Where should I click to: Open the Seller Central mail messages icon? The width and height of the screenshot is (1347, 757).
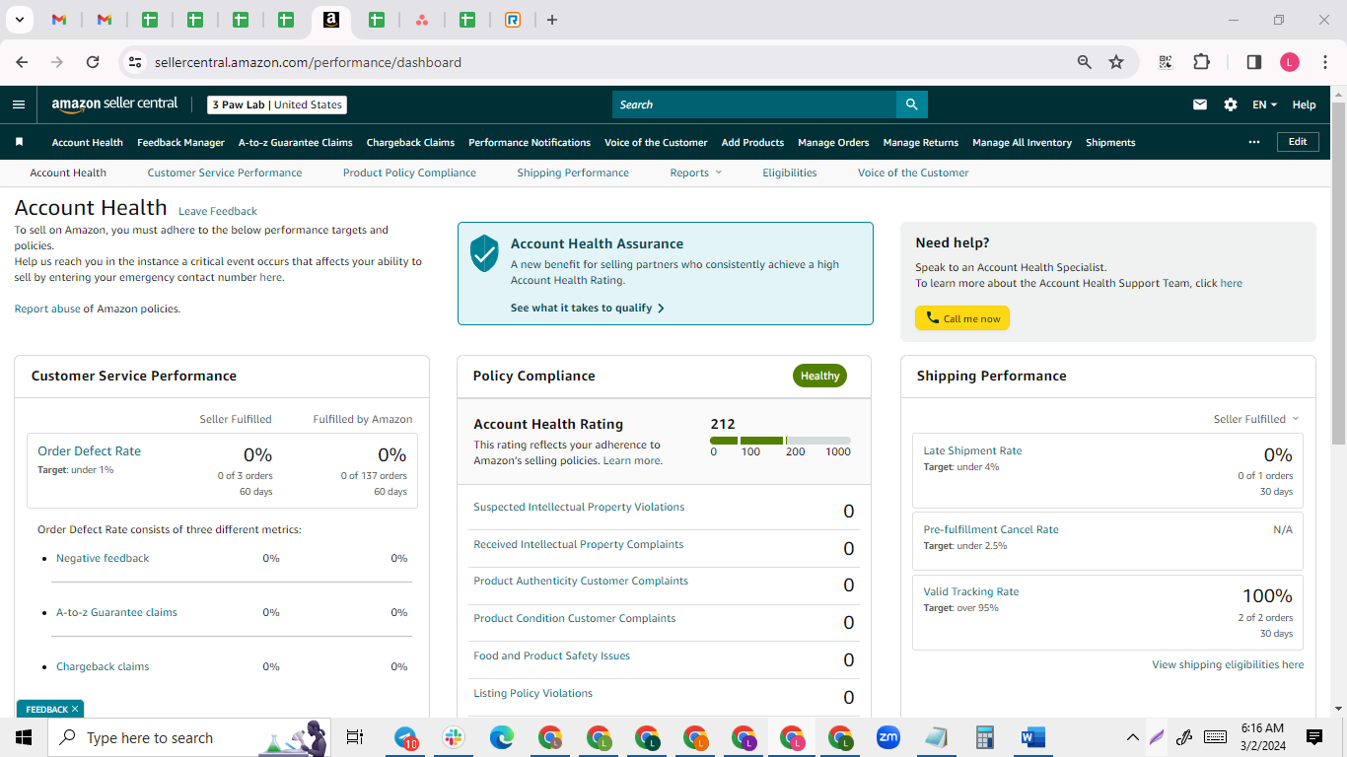coord(1200,104)
